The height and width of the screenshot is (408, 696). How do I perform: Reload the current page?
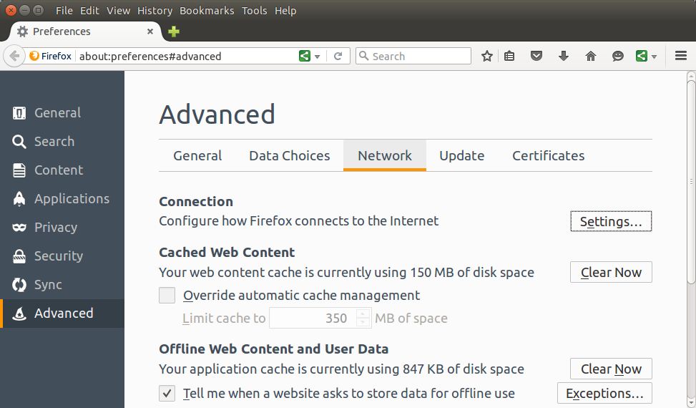[338, 56]
